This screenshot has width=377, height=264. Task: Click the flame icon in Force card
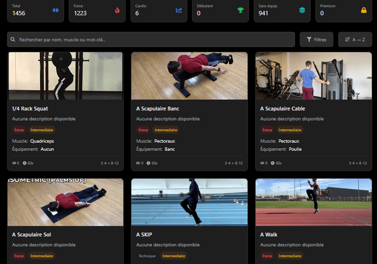click(117, 10)
